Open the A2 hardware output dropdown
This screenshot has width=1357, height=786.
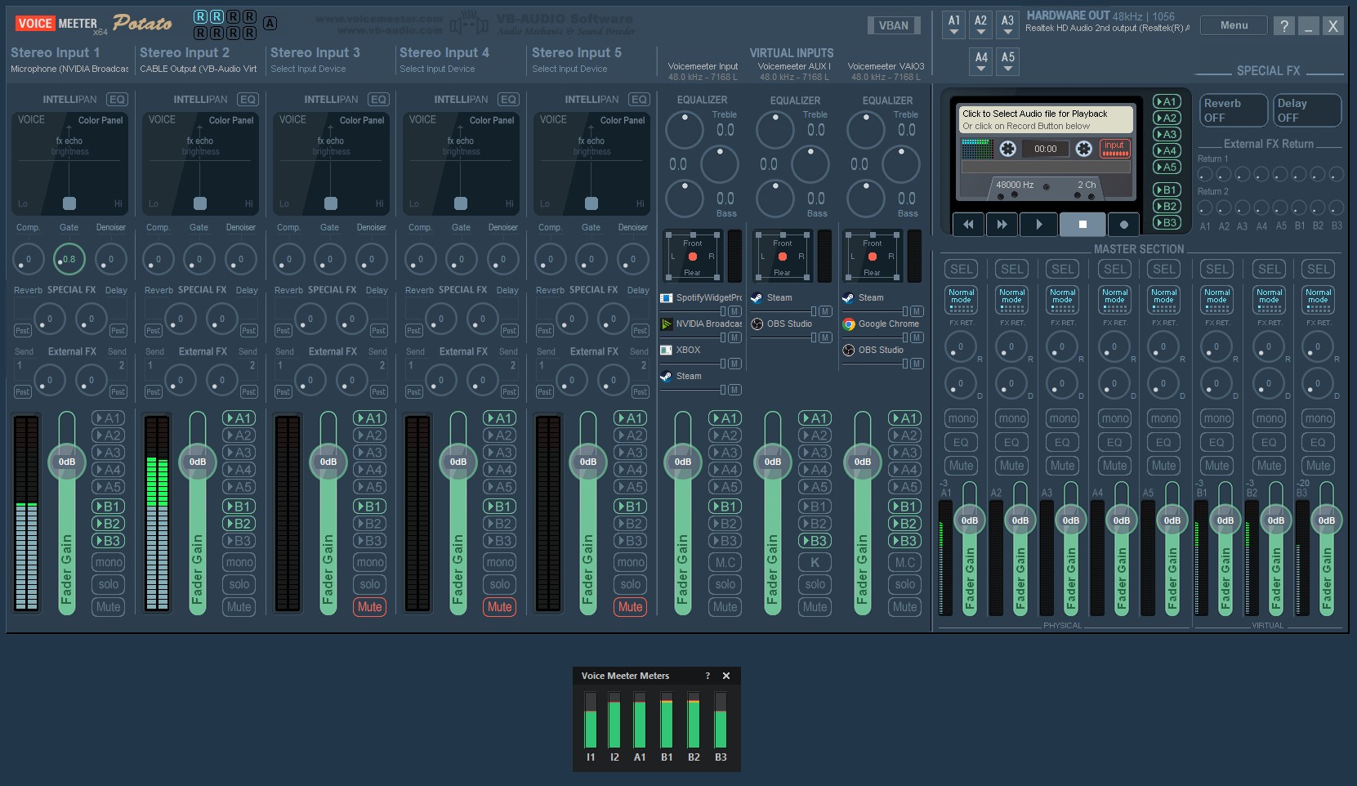[981, 25]
